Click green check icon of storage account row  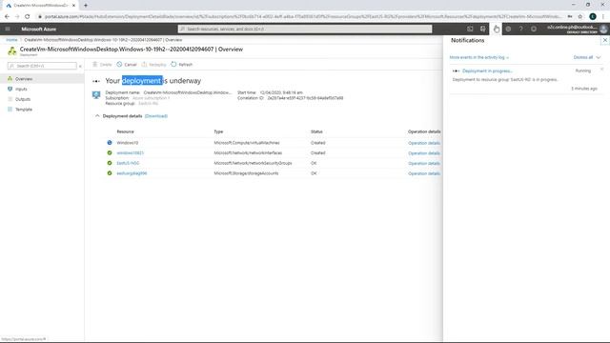coord(110,173)
